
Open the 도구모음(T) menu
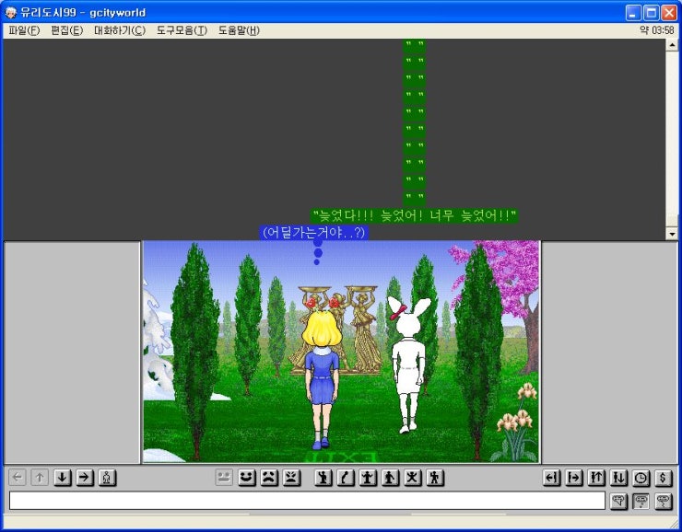[x=182, y=30]
